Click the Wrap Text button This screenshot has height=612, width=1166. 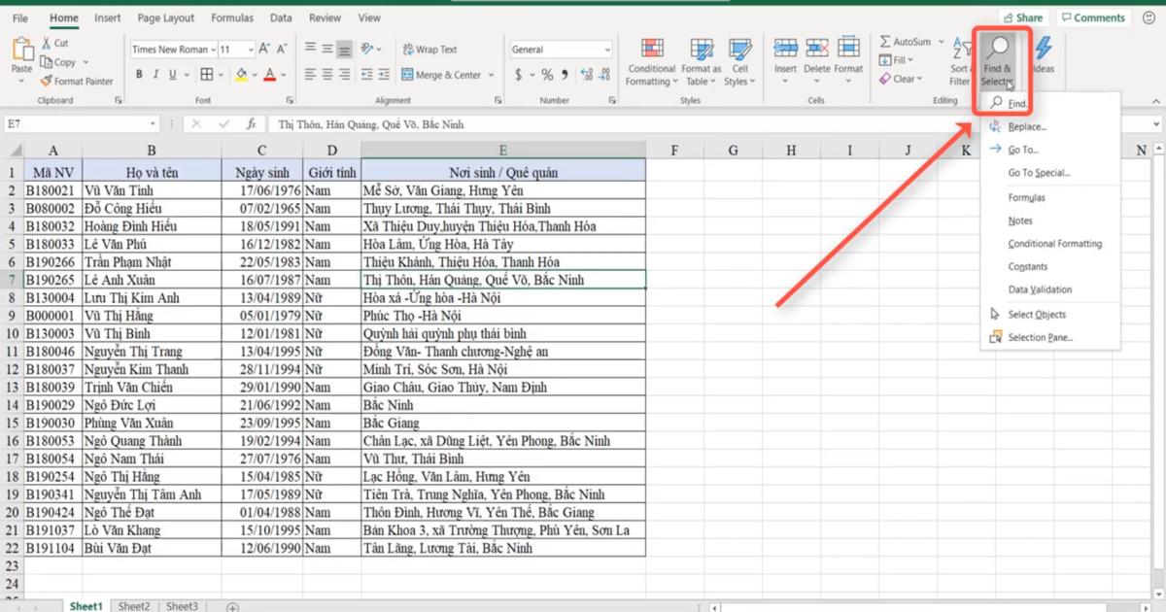429,50
